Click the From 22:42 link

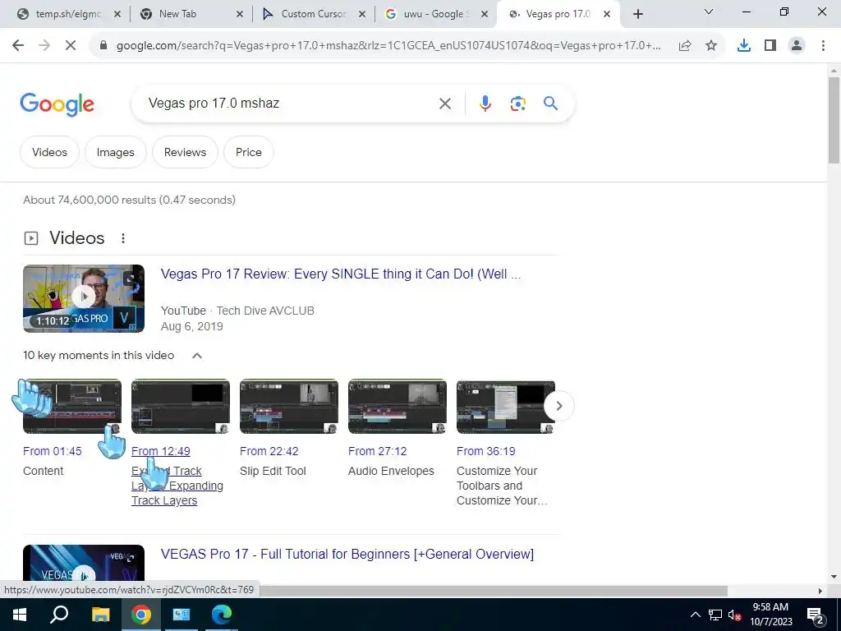(x=269, y=451)
